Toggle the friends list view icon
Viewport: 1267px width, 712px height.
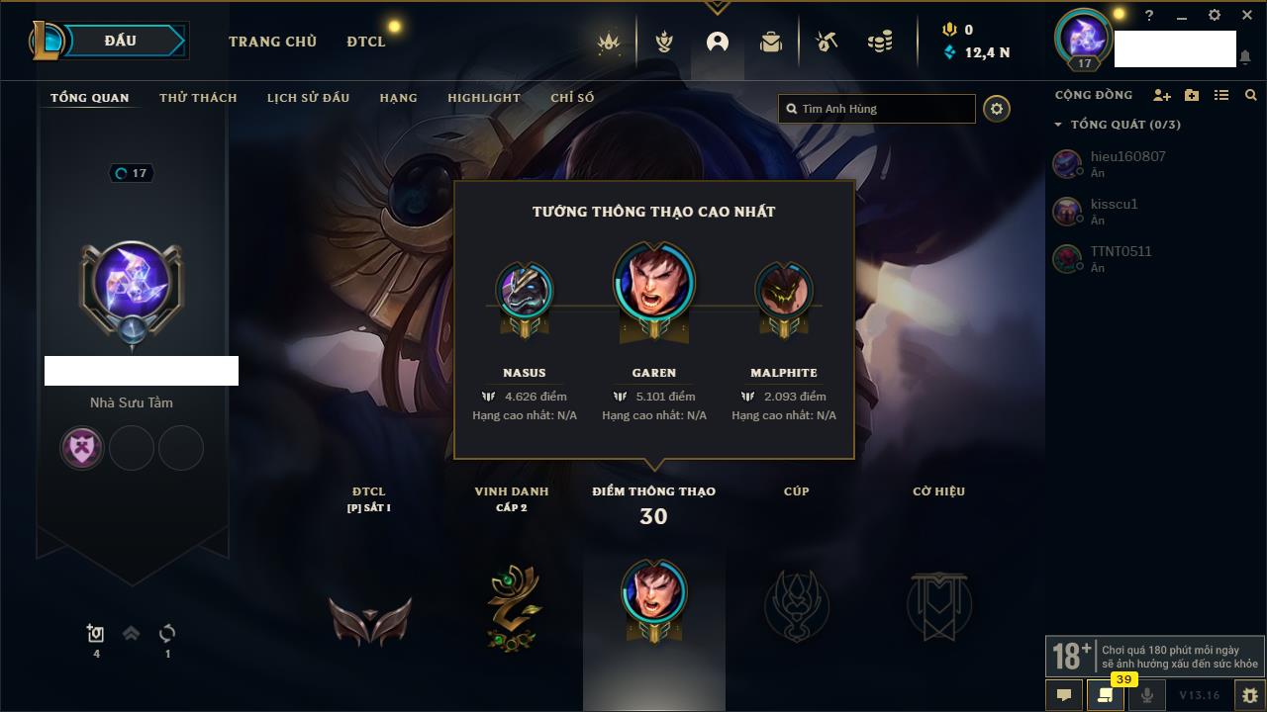pyautogui.click(x=1221, y=96)
